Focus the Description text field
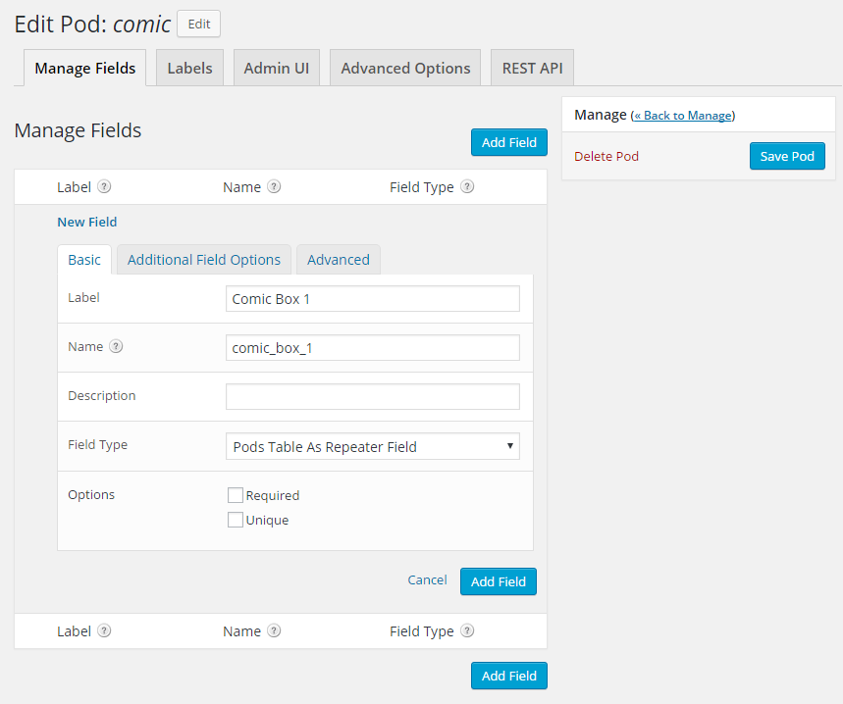The width and height of the screenshot is (843, 704). pyautogui.click(x=372, y=397)
